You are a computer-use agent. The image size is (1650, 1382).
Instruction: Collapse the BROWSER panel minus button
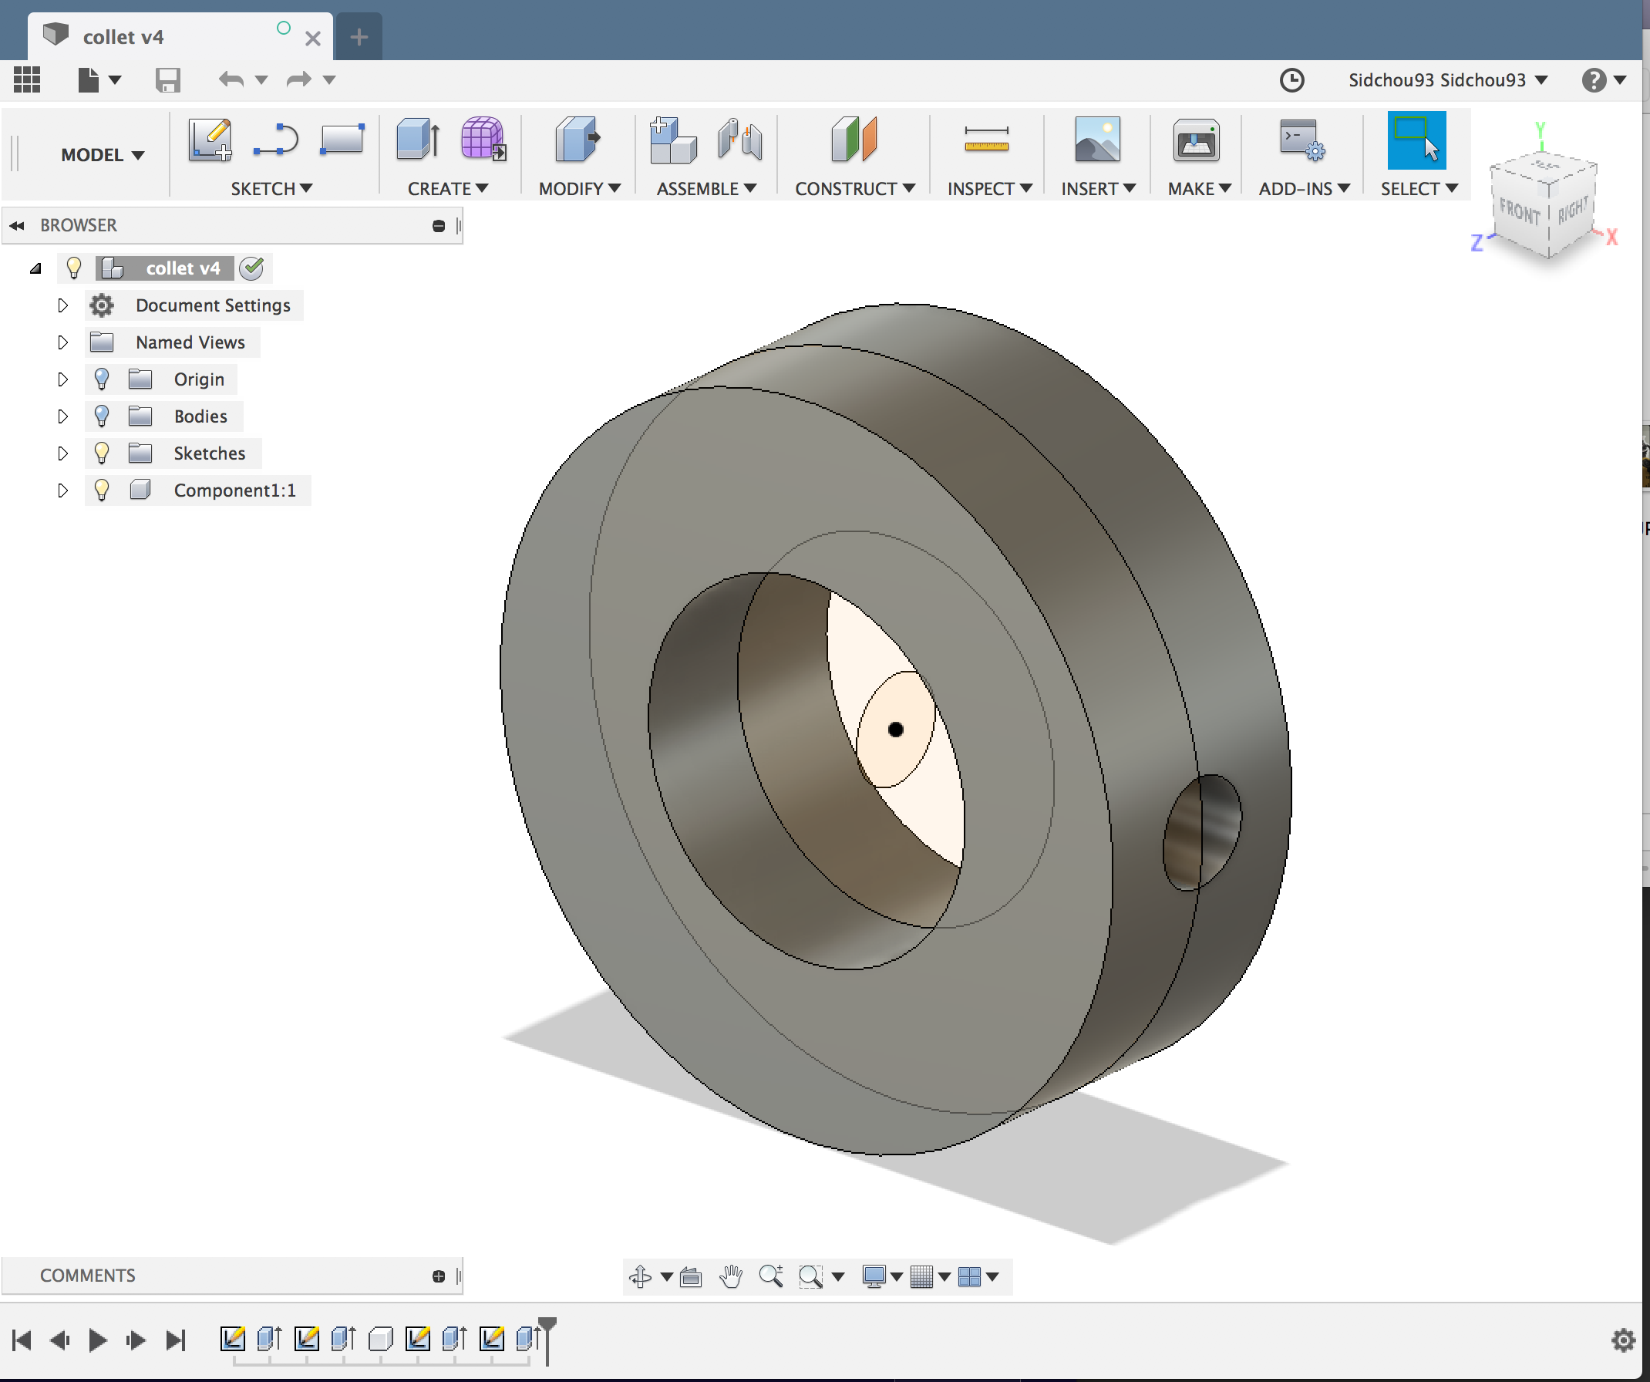click(439, 226)
